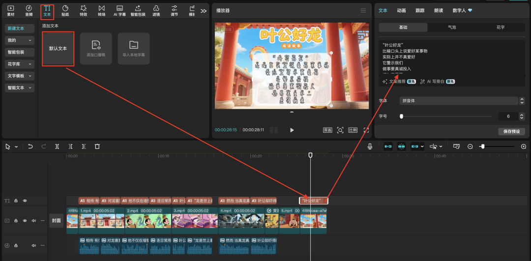
Task: Open the linkage toggle dropdown arrow
Action: 422,146
